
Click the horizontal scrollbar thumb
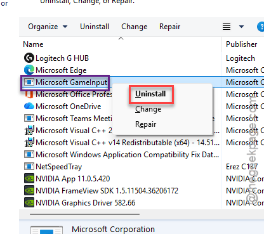click(84, 214)
